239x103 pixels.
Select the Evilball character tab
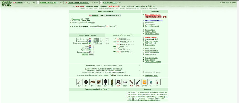94,16
